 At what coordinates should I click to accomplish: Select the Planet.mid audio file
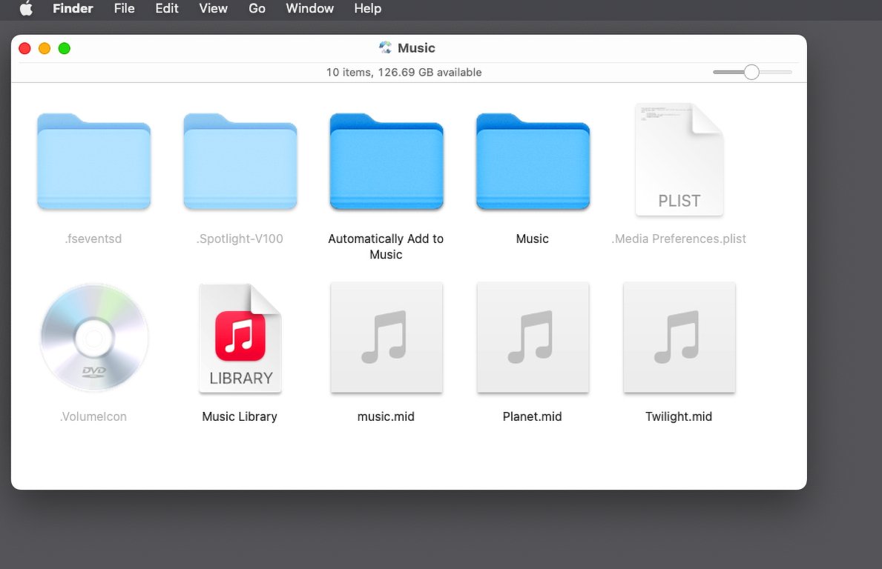point(532,338)
